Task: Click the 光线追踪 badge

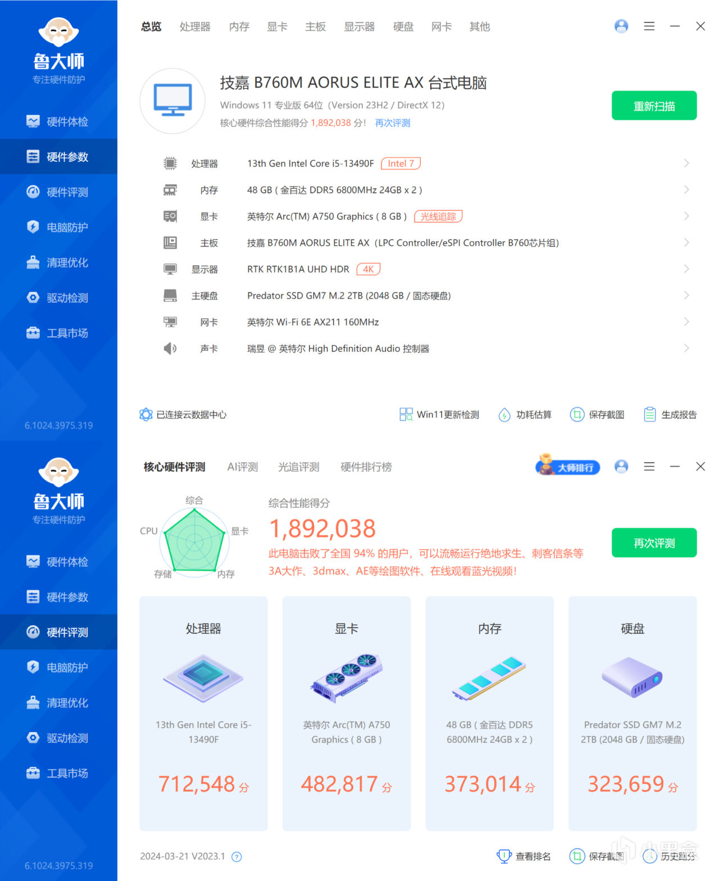Action: coord(438,216)
